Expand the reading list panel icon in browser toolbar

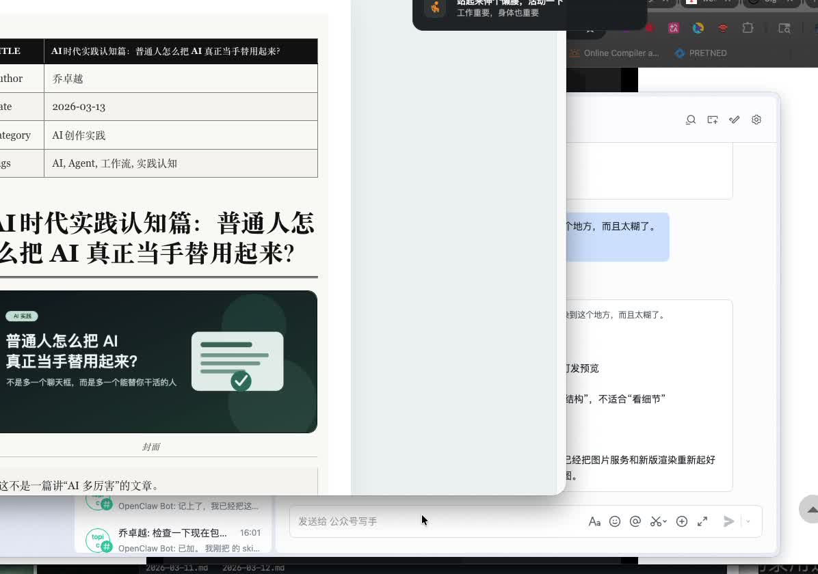coord(784,27)
